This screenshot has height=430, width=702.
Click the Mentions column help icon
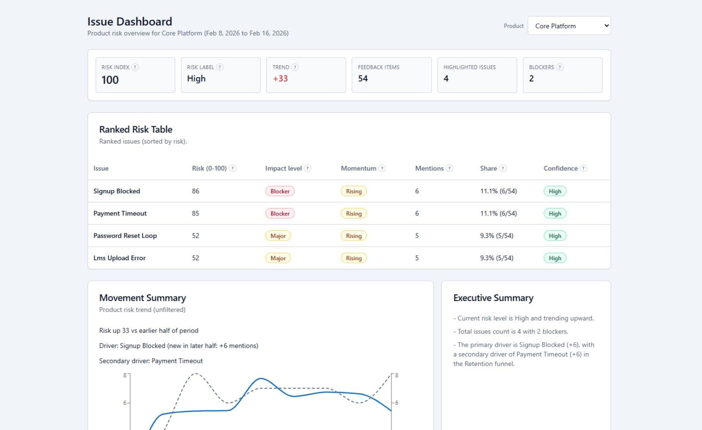449,168
